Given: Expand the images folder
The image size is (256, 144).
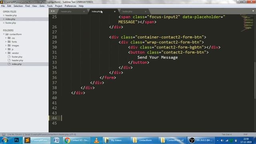Looking at the screenshot, I should pyautogui.click(x=6, y=45).
